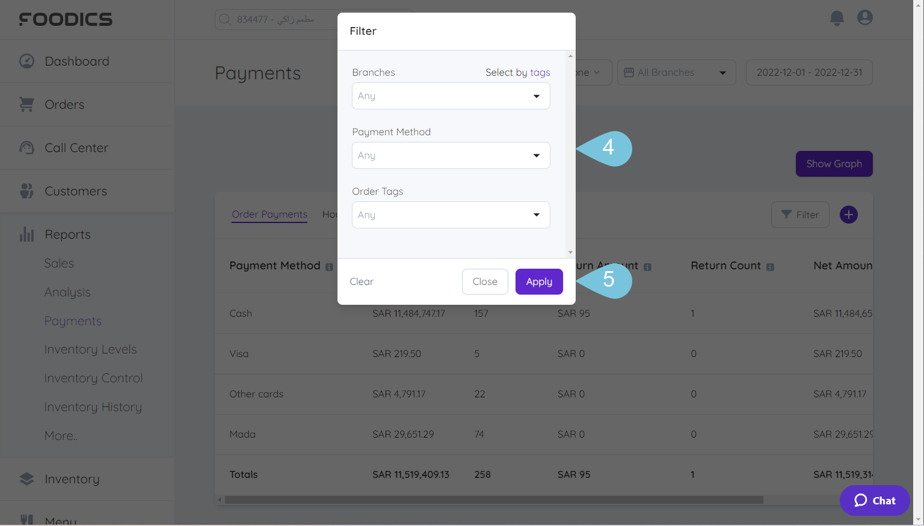Click the 'tags' link in Select by tags
The height and width of the screenshot is (526, 924).
pyautogui.click(x=540, y=73)
